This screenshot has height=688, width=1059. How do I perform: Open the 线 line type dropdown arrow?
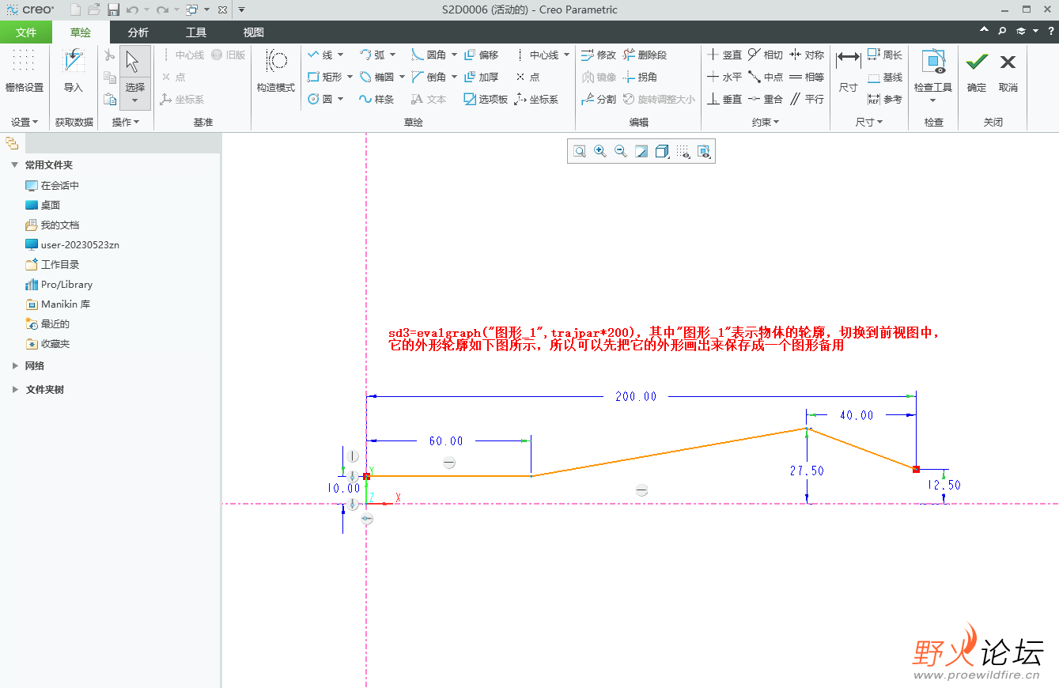coord(341,55)
